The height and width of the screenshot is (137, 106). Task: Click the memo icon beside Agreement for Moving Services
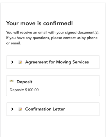point(20,62)
